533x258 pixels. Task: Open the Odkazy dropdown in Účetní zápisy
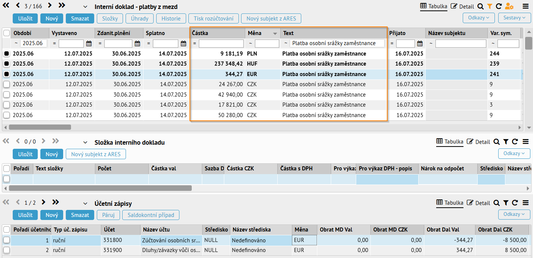point(514,214)
